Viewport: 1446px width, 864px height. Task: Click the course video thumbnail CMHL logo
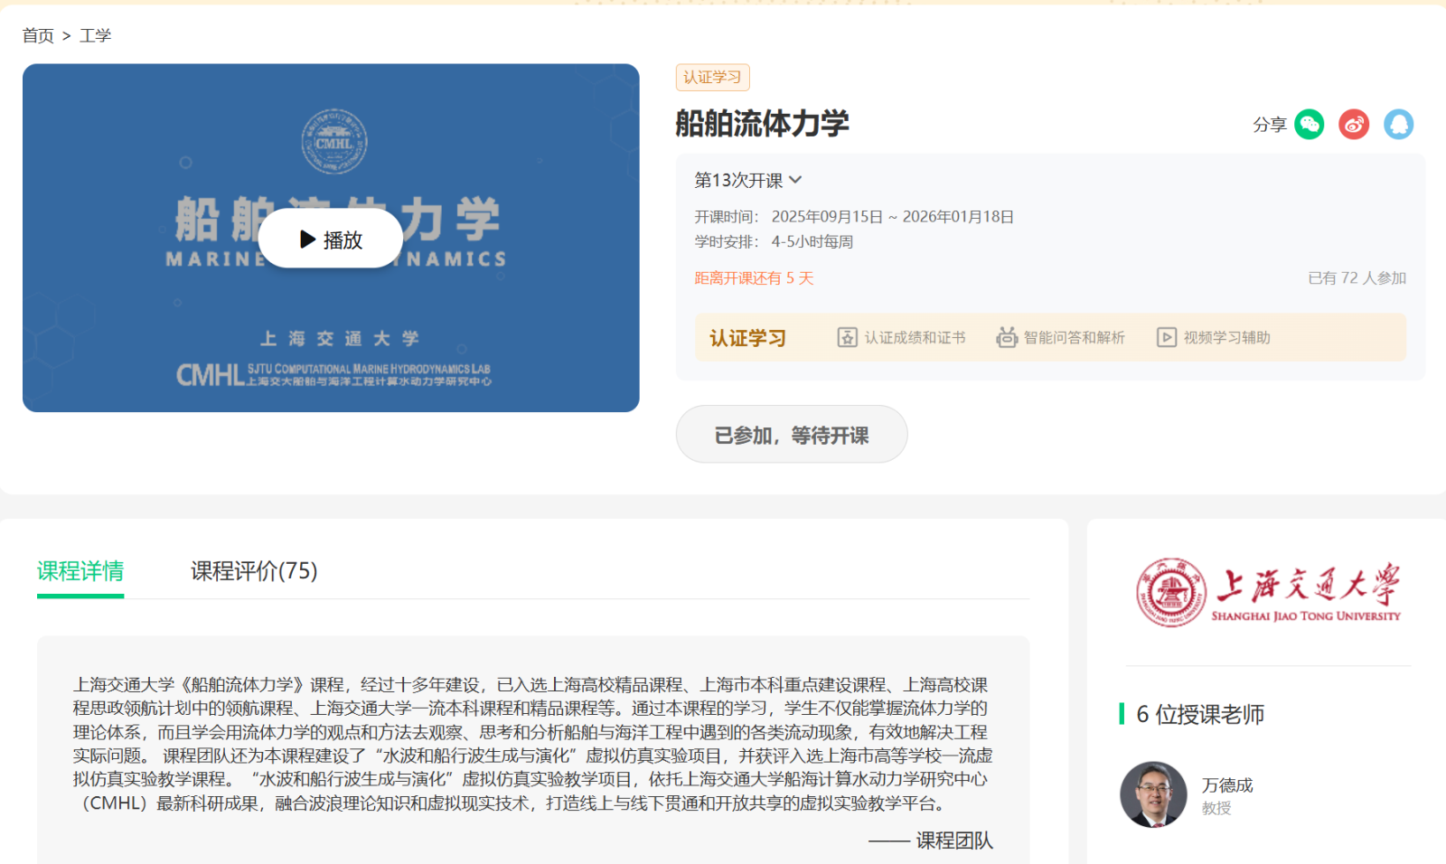(x=334, y=141)
